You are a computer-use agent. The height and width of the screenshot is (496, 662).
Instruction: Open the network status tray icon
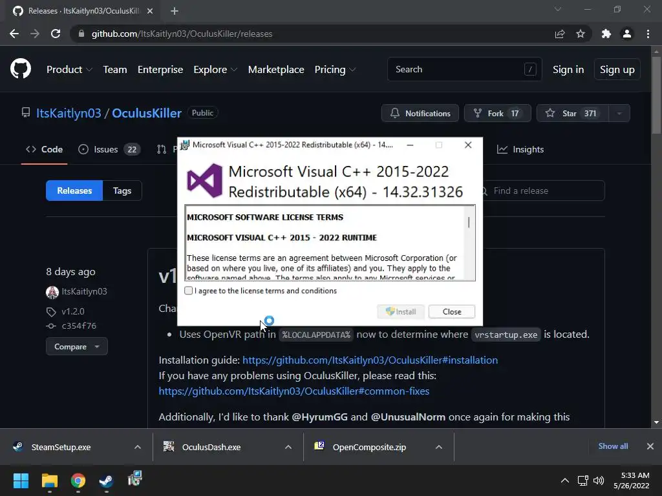point(583,480)
